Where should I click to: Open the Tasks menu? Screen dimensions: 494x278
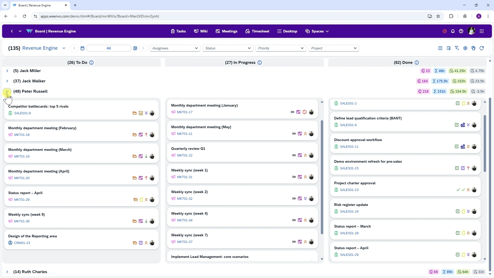[178, 31]
